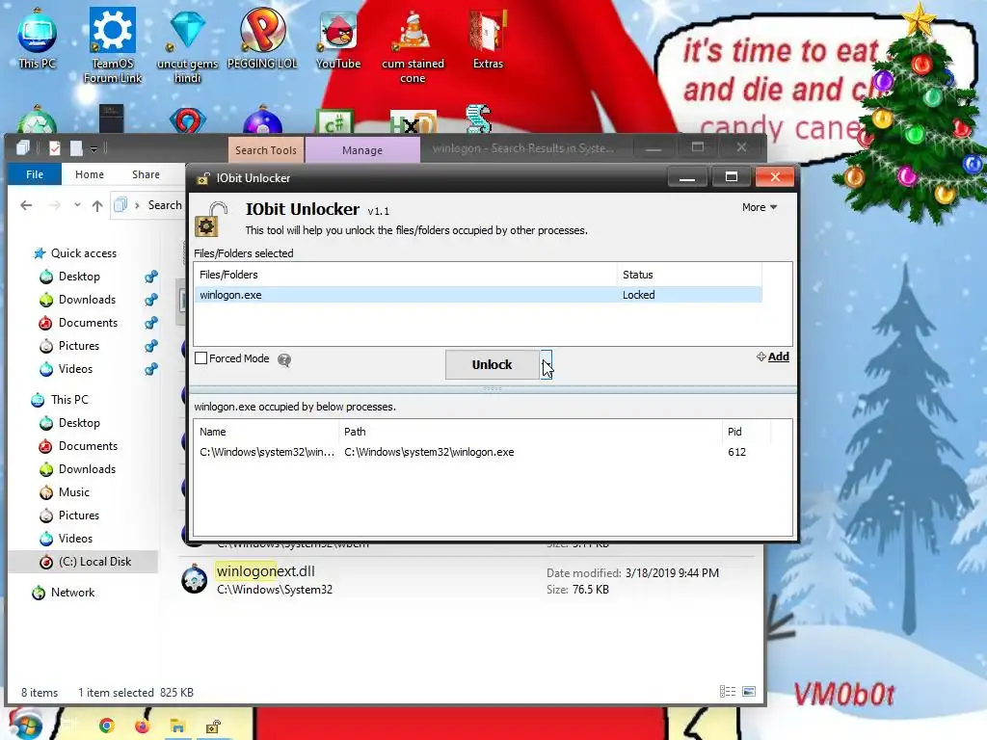Switch to Manage tab in Explorer
The width and height of the screenshot is (987, 740).
(362, 149)
